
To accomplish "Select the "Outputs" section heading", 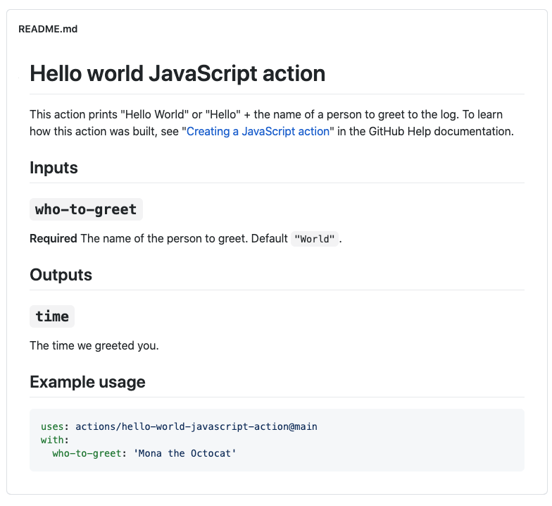I will pyautogui.click(x=61, y=275).
